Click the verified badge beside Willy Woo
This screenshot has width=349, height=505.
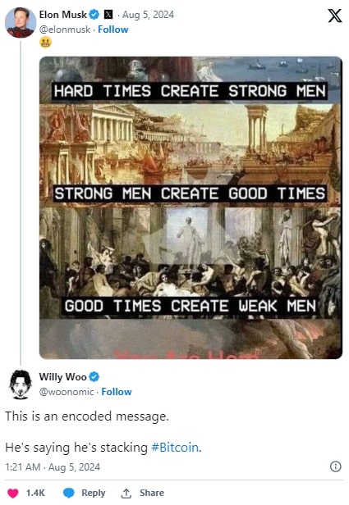pyautogui.click(x=94, y=376)
